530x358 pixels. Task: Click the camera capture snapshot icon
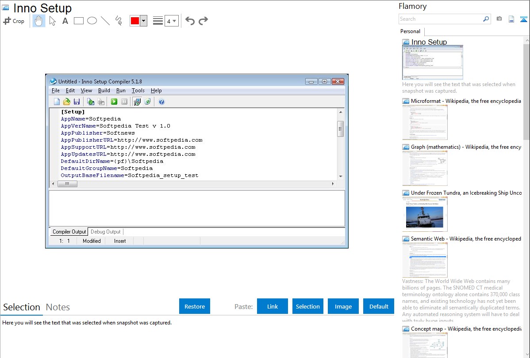coord(499,19)
